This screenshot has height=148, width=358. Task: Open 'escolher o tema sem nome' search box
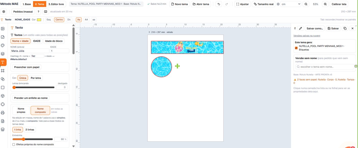[325, 67]
